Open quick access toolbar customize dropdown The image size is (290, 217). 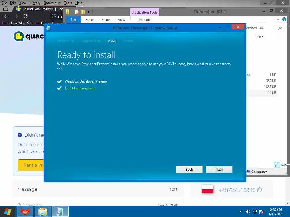(89, 12)
